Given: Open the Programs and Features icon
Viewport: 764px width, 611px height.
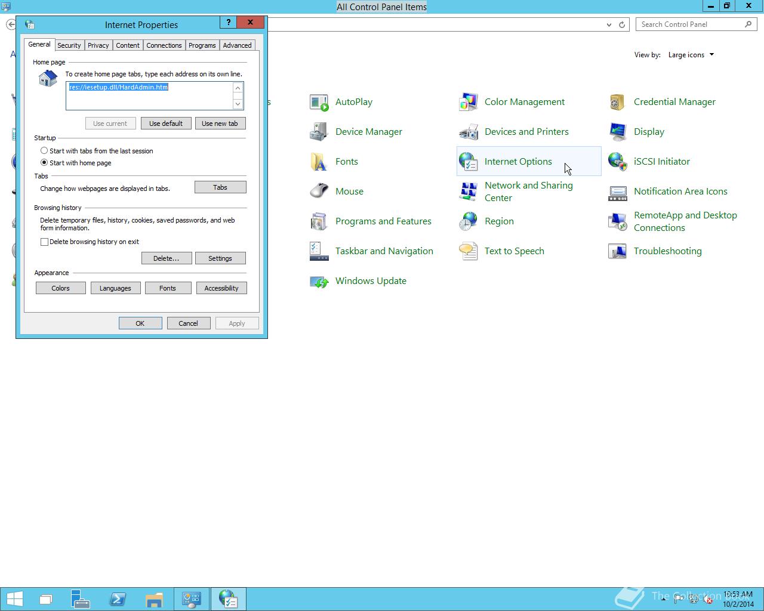Looking at the screenshot, I should point(319,221).
